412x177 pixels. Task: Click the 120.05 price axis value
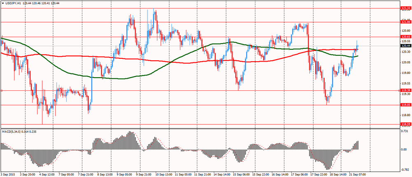coord(406,62)
